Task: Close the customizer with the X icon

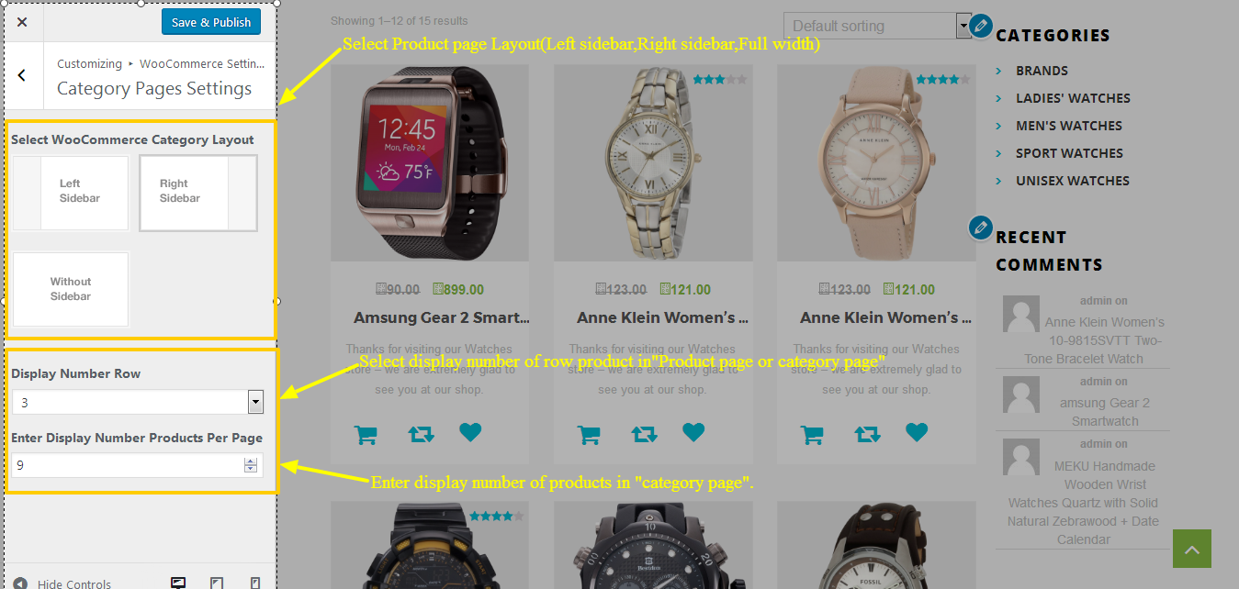Action: [x=22, y=22]
